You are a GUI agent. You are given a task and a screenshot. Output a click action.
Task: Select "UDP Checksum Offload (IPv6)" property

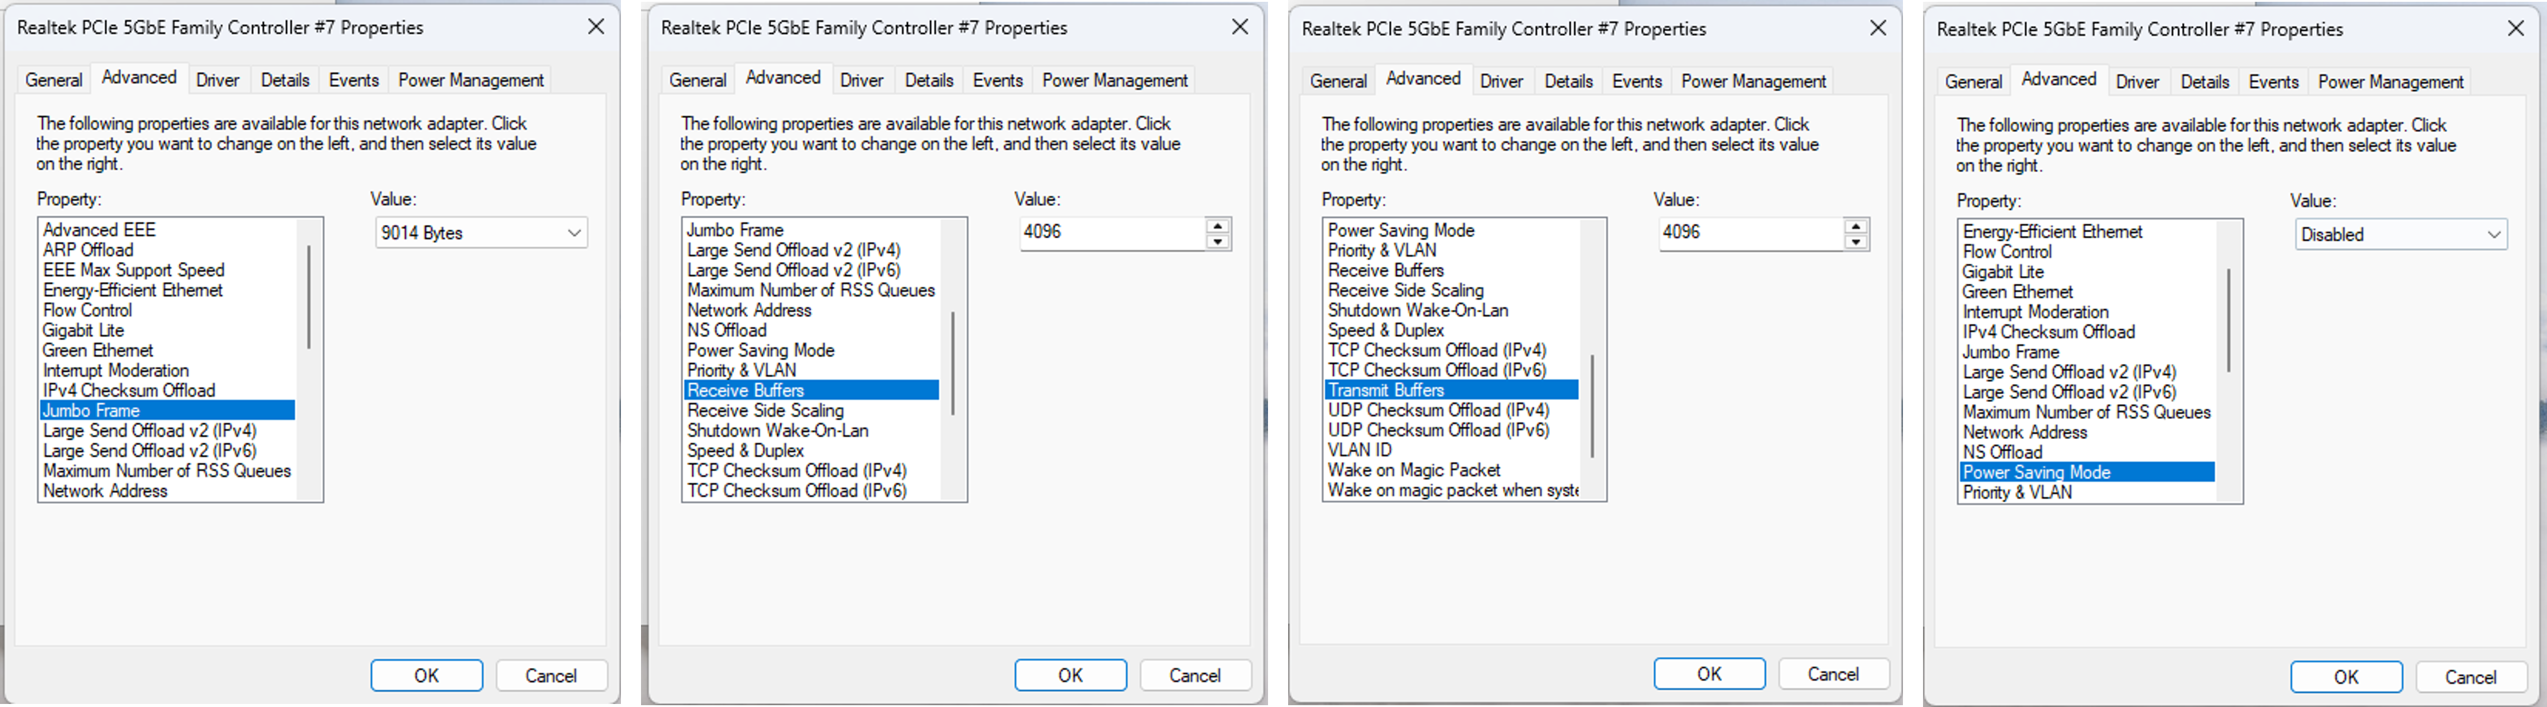pyautogui.click(x=1439, y=430)
